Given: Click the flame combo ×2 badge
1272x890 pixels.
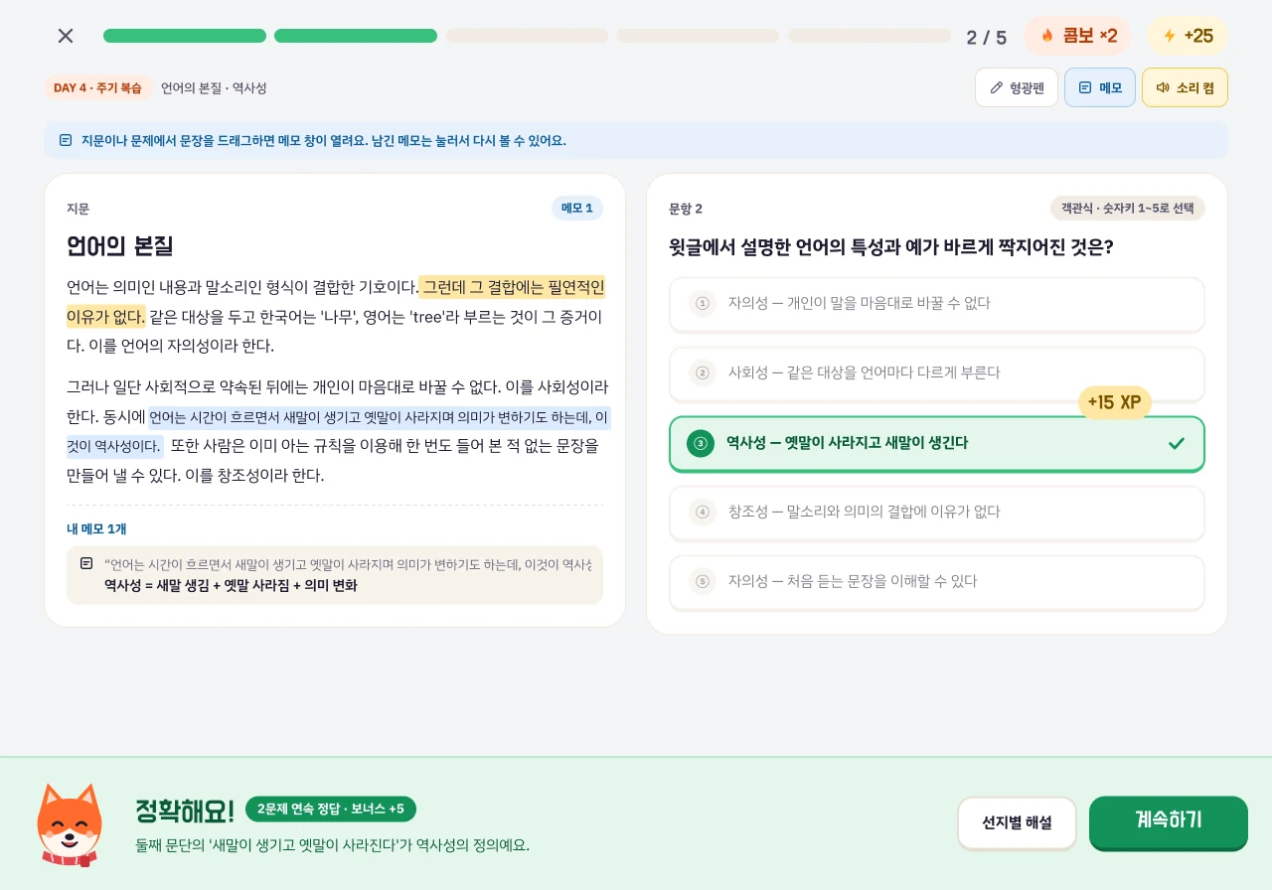Looking at the screenshot, I should click(1077, 36).
